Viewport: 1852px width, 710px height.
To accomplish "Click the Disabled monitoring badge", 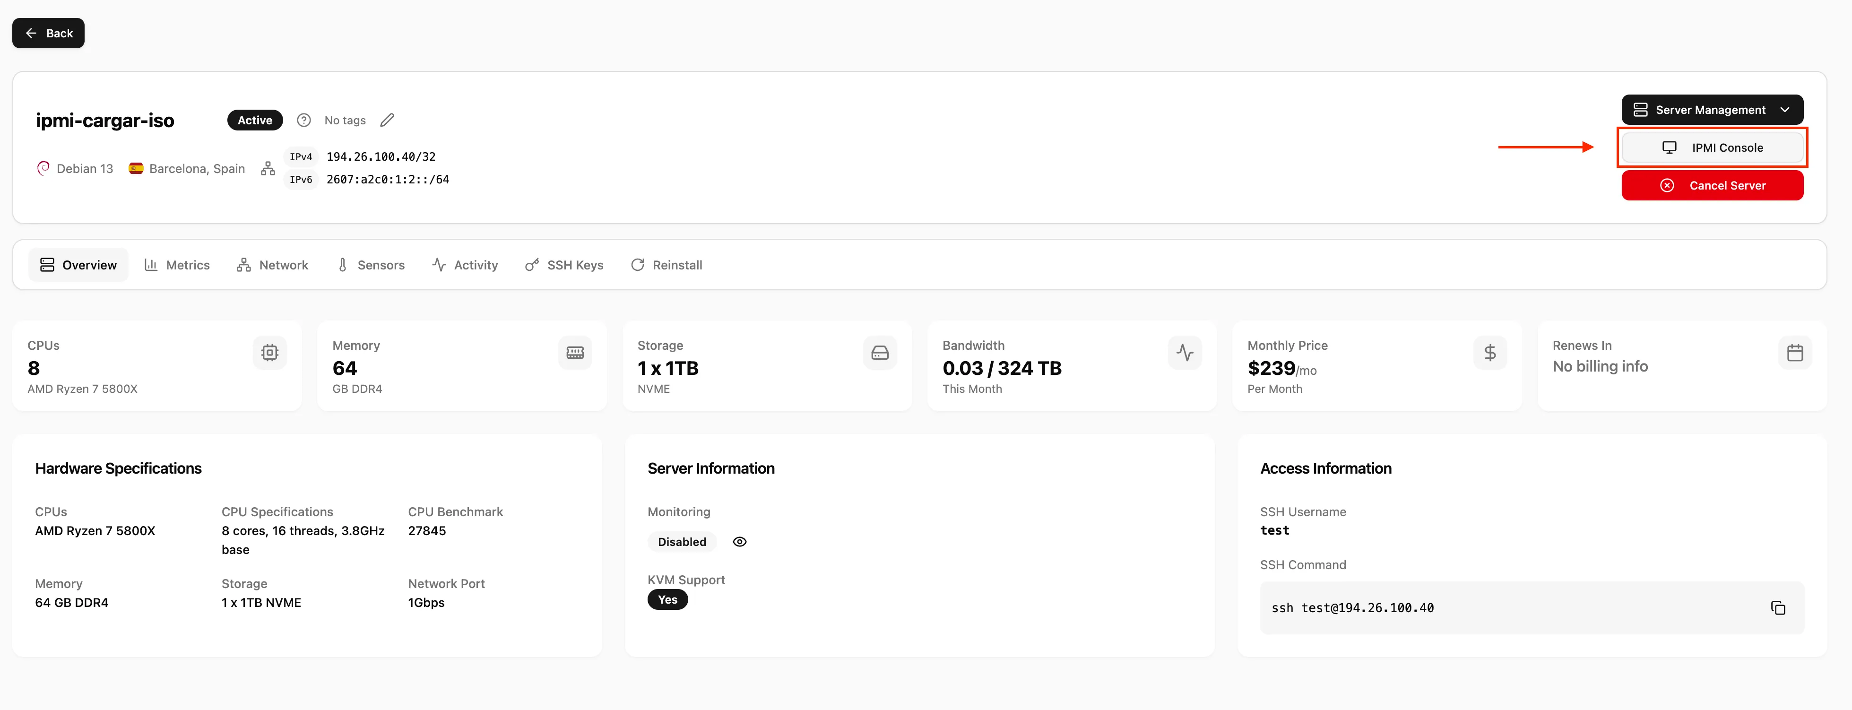I will click(x=682, y=542).
